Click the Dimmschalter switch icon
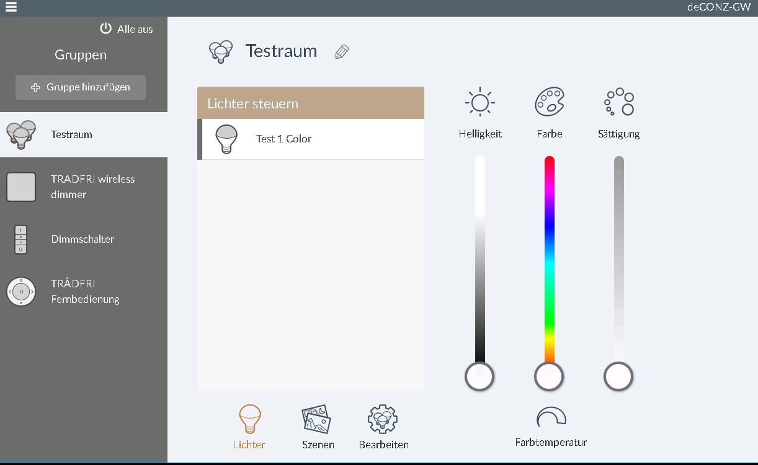 pos(21,240)
